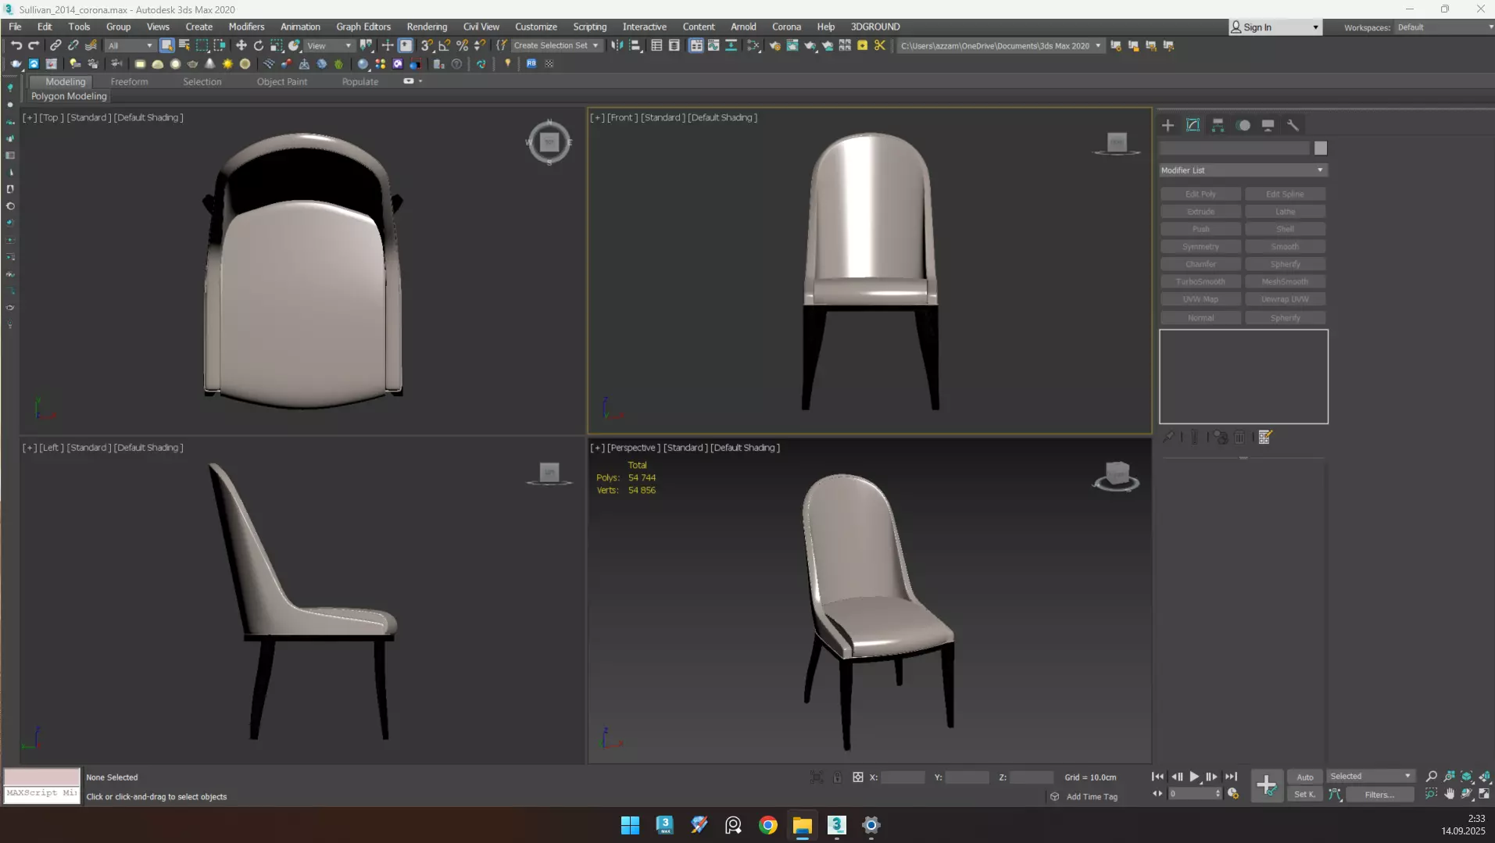Click the Mirror tool icon
The height and width of the screenshot is (843, 1495).
click(x=617, y=45)
